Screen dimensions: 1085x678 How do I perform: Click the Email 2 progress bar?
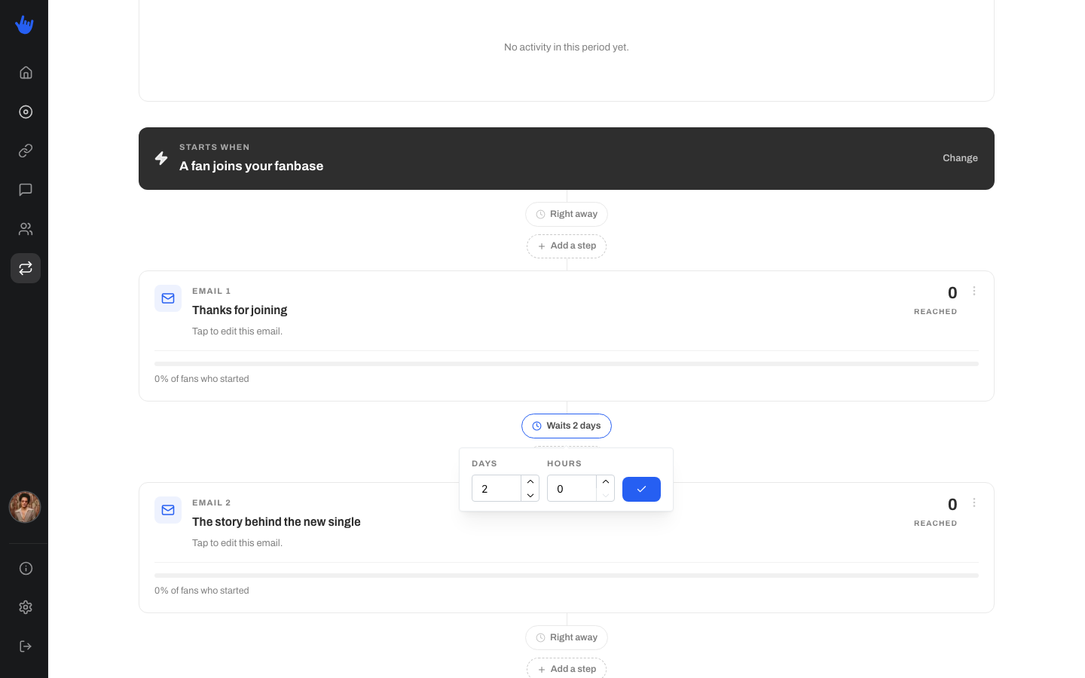567,576
